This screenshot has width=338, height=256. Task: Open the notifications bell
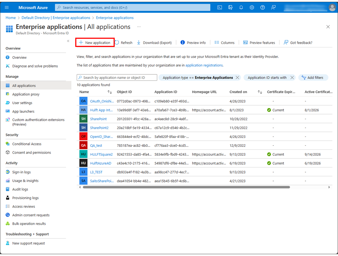[241, 7]
